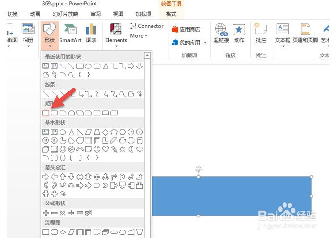
Task: Select the cloud shape
Action: (140, 149)
